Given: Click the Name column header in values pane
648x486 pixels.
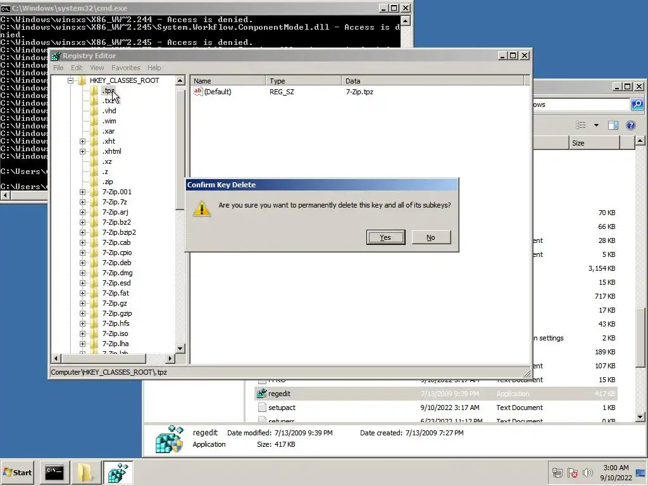Looking at the screenshot, I should coord(228,81).
